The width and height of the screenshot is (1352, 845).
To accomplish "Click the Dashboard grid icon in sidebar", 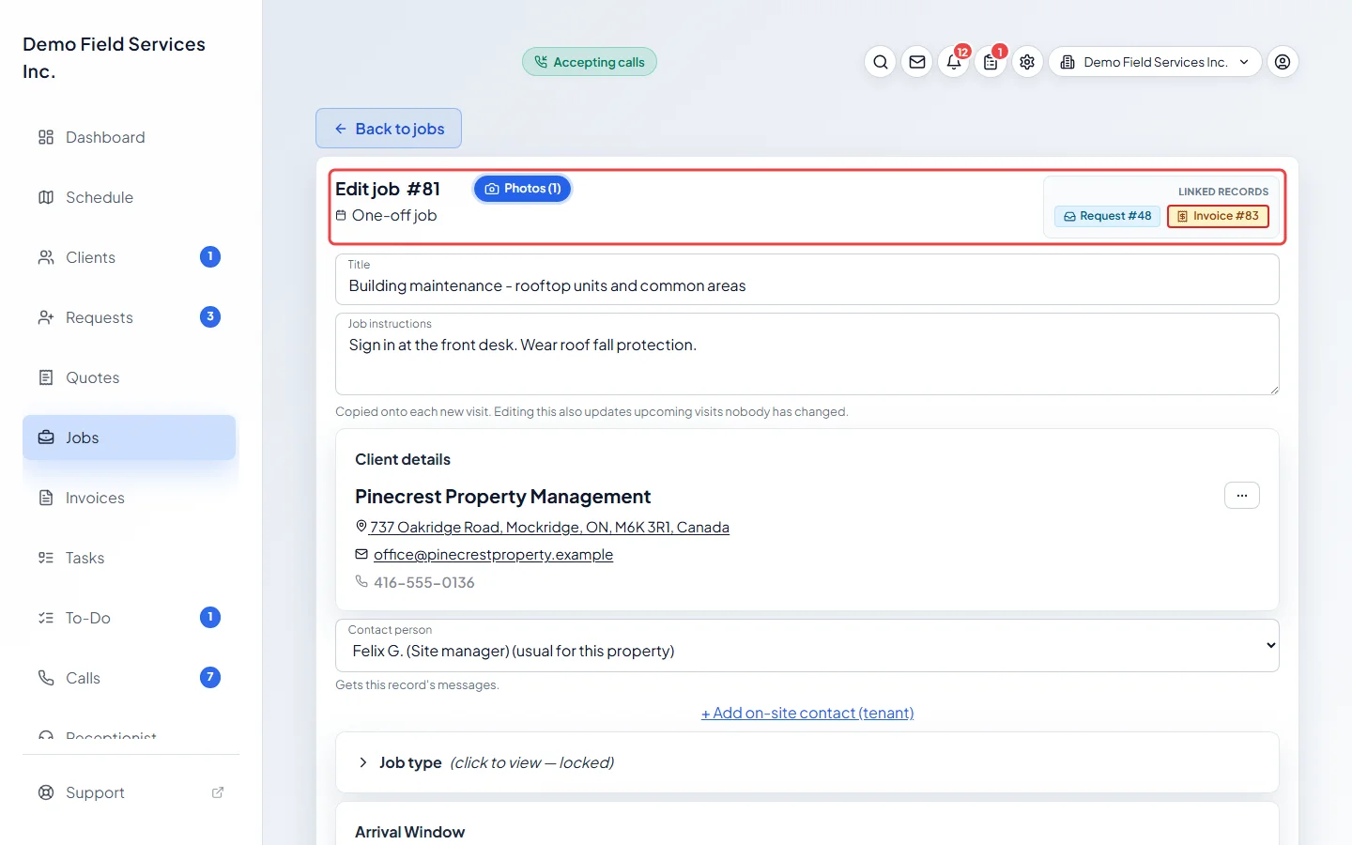I will pos(46,137).
